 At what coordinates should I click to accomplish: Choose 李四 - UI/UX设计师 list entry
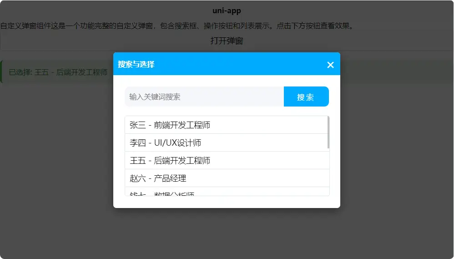(226, 142)
